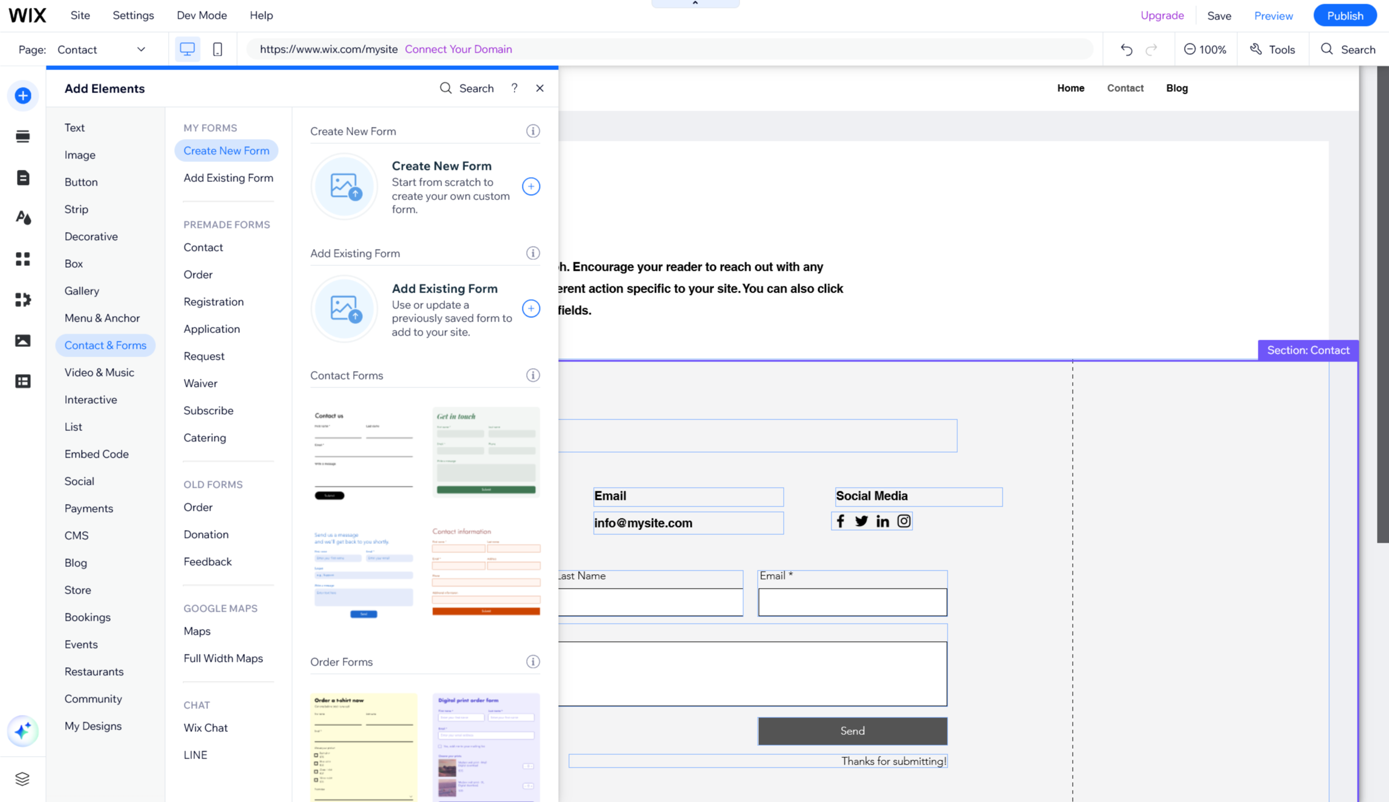Image resolution: width=1389 pixels, height=802 pixels.
Task: Open the Dev Mode menu
Action: coord(202,15)
